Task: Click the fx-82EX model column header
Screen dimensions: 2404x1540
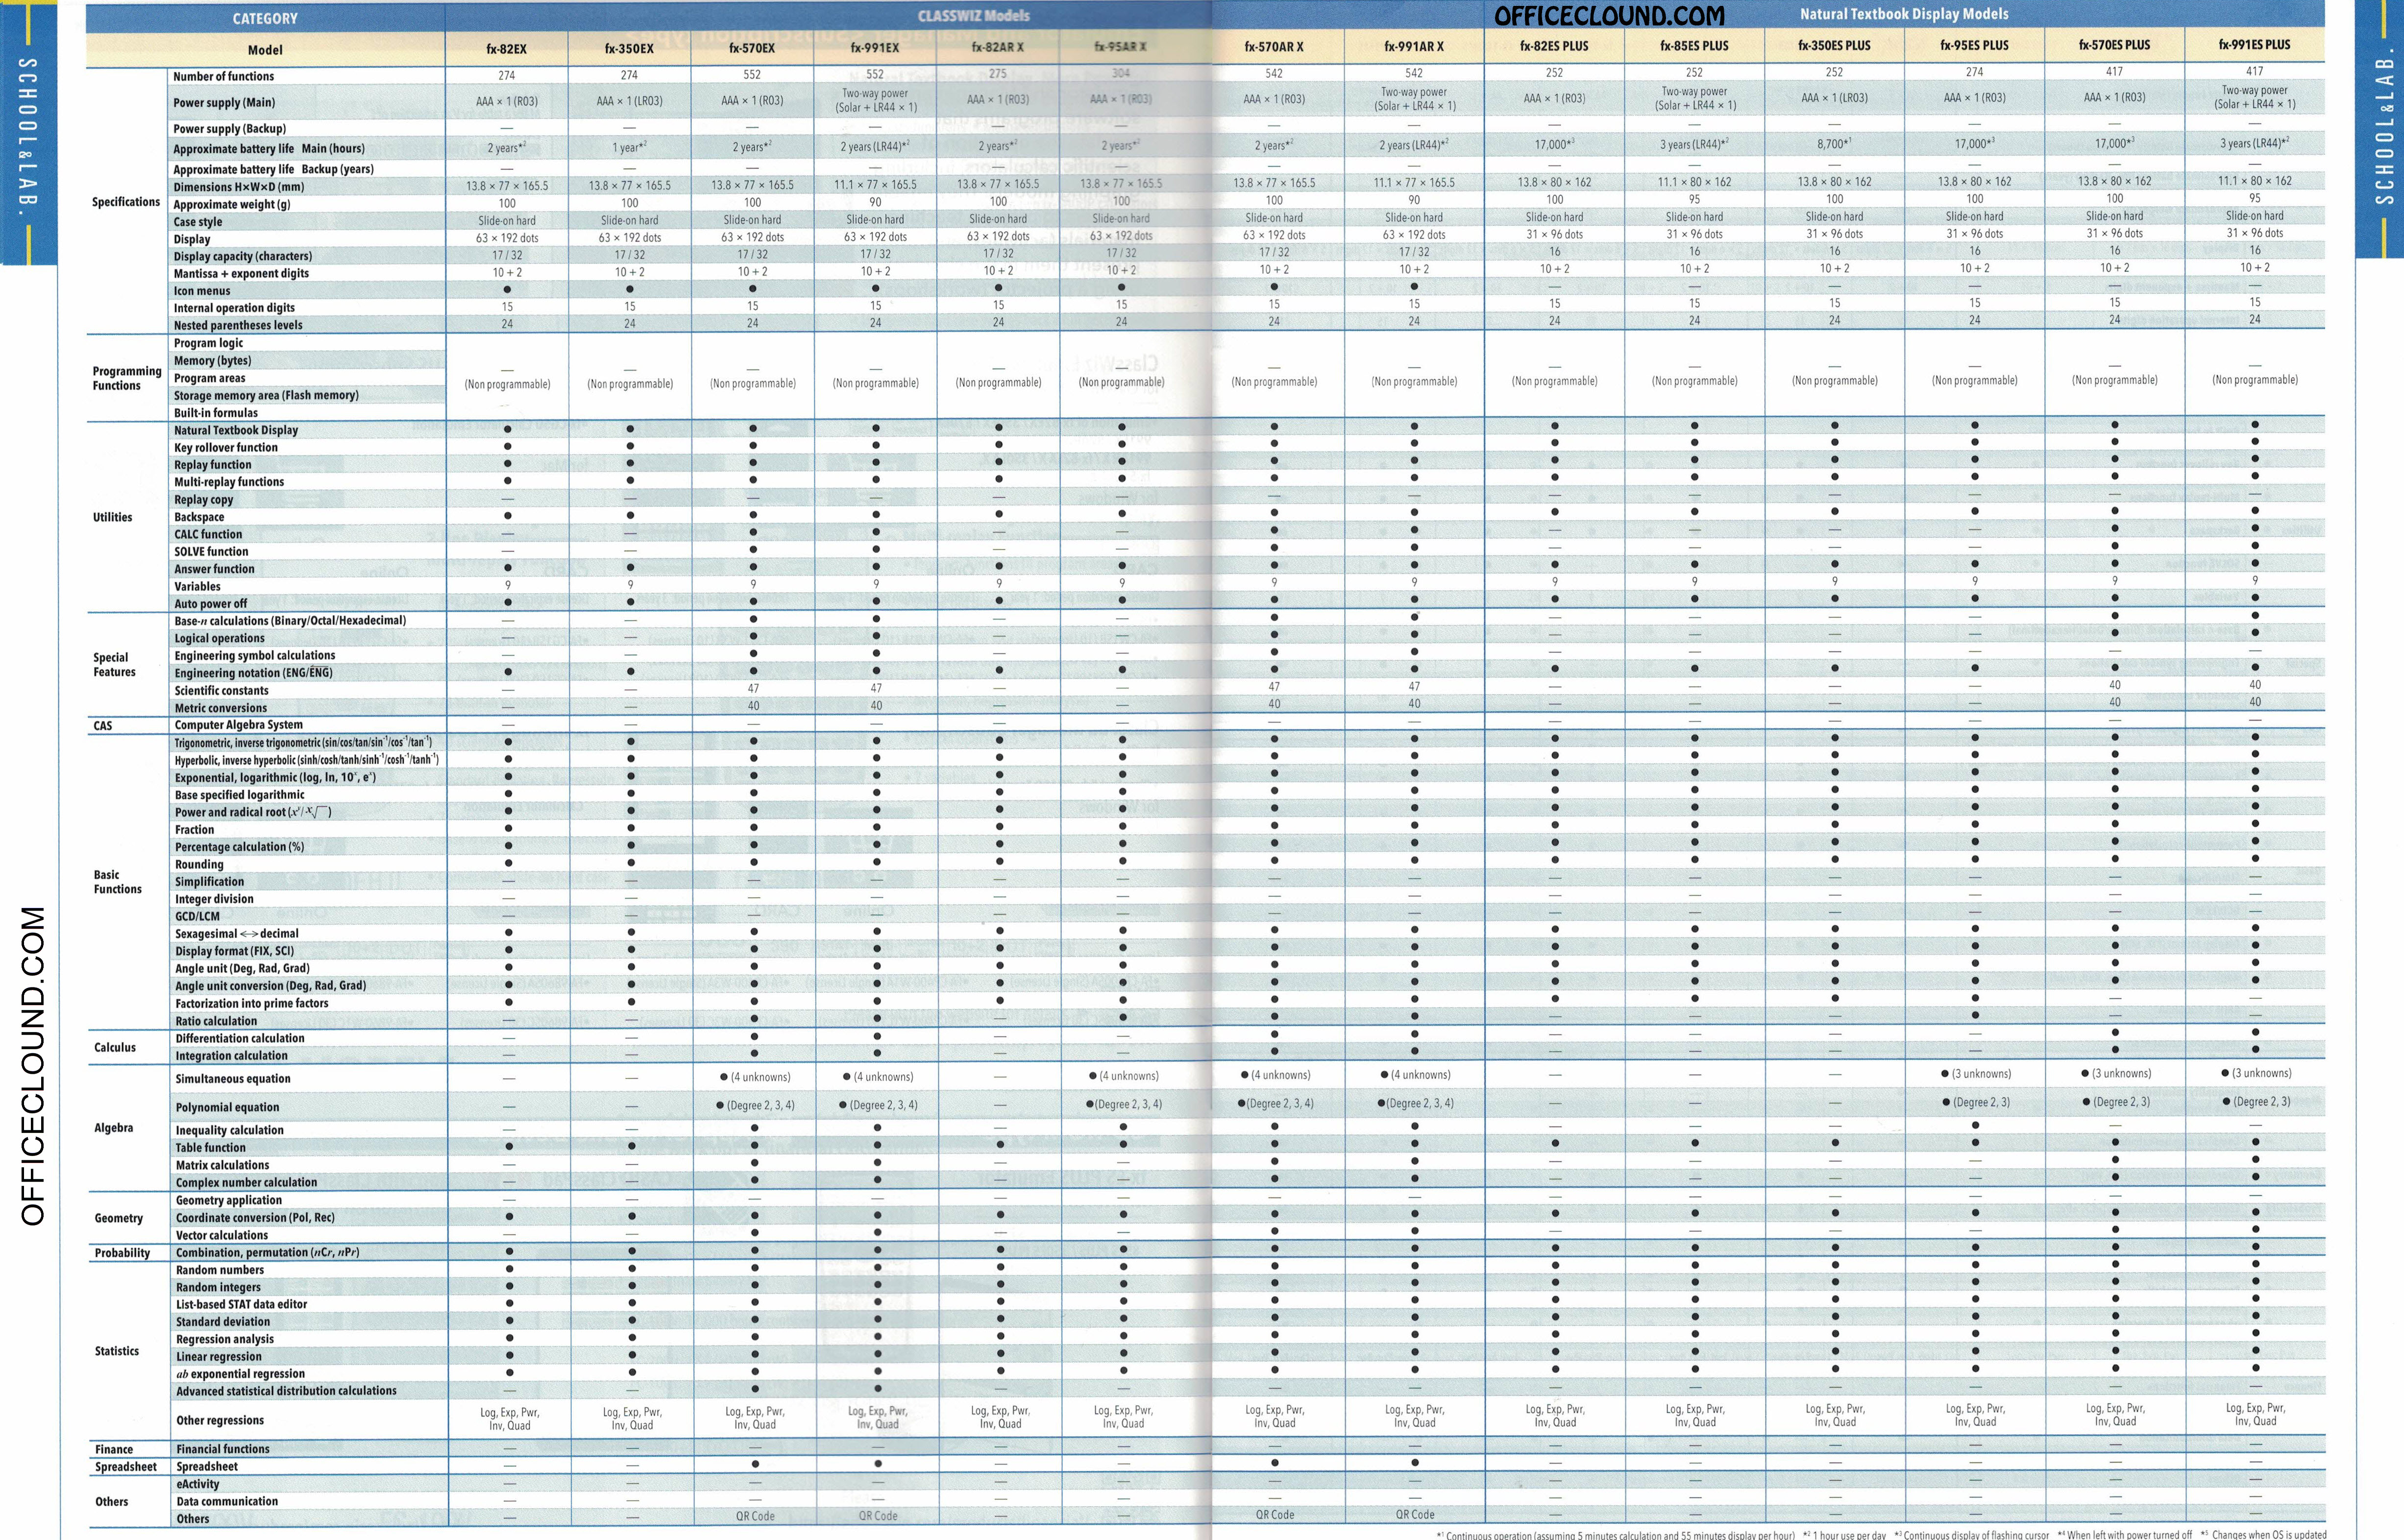Action: coord(507,48)
